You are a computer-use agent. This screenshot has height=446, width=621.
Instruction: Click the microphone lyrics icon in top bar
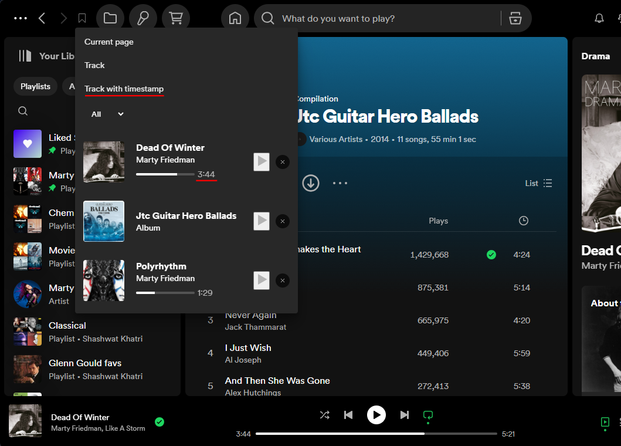(x=142, y=18)
